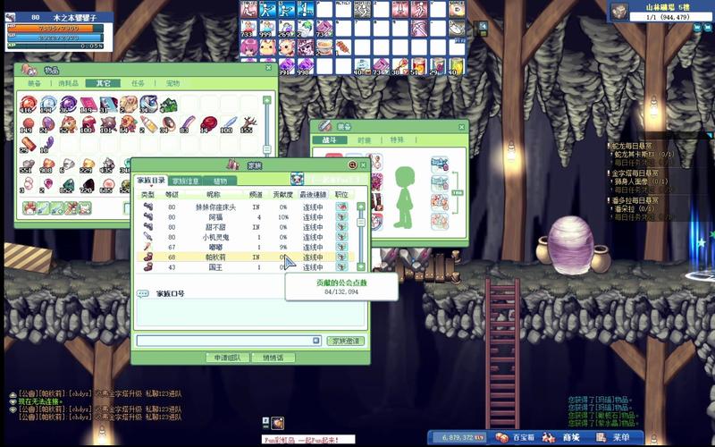Select member row 嘟嘟
Screen dimensions: 715x447
(245, 248)
